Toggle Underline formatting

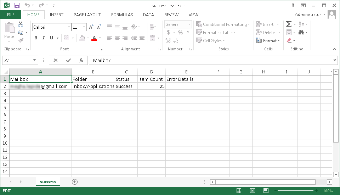(52, 38)
